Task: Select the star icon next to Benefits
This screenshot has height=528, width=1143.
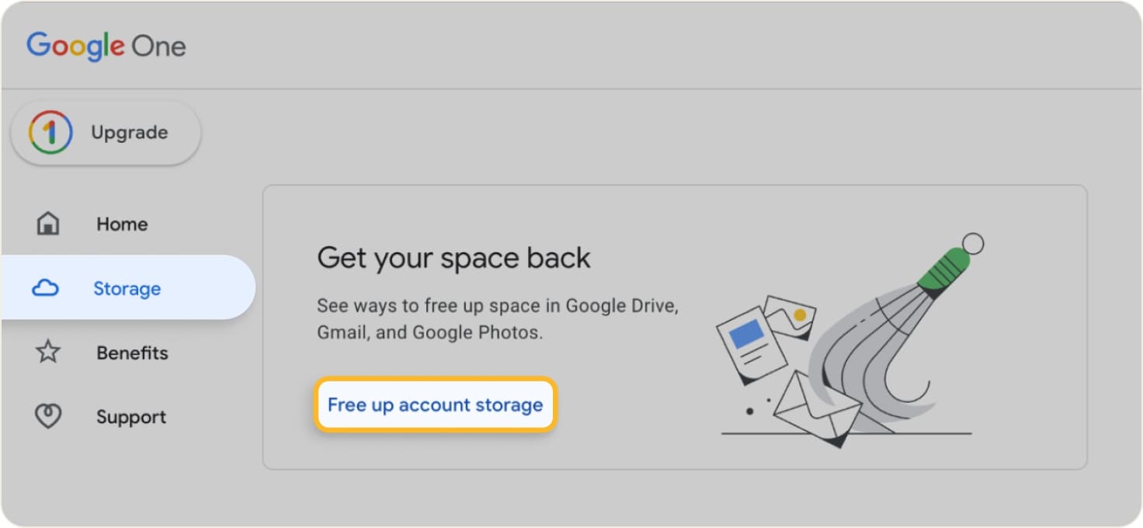Action: [47, 353]
